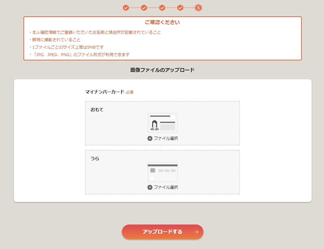Select ファイル選択 for the おもて side
The image size is (324, 249).
(x=166, y=138)
